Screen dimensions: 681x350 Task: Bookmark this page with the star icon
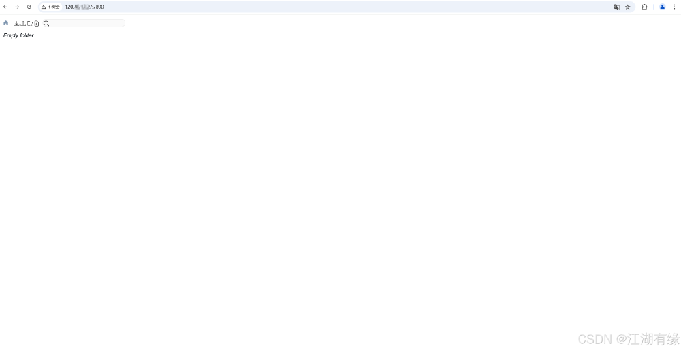628,7
